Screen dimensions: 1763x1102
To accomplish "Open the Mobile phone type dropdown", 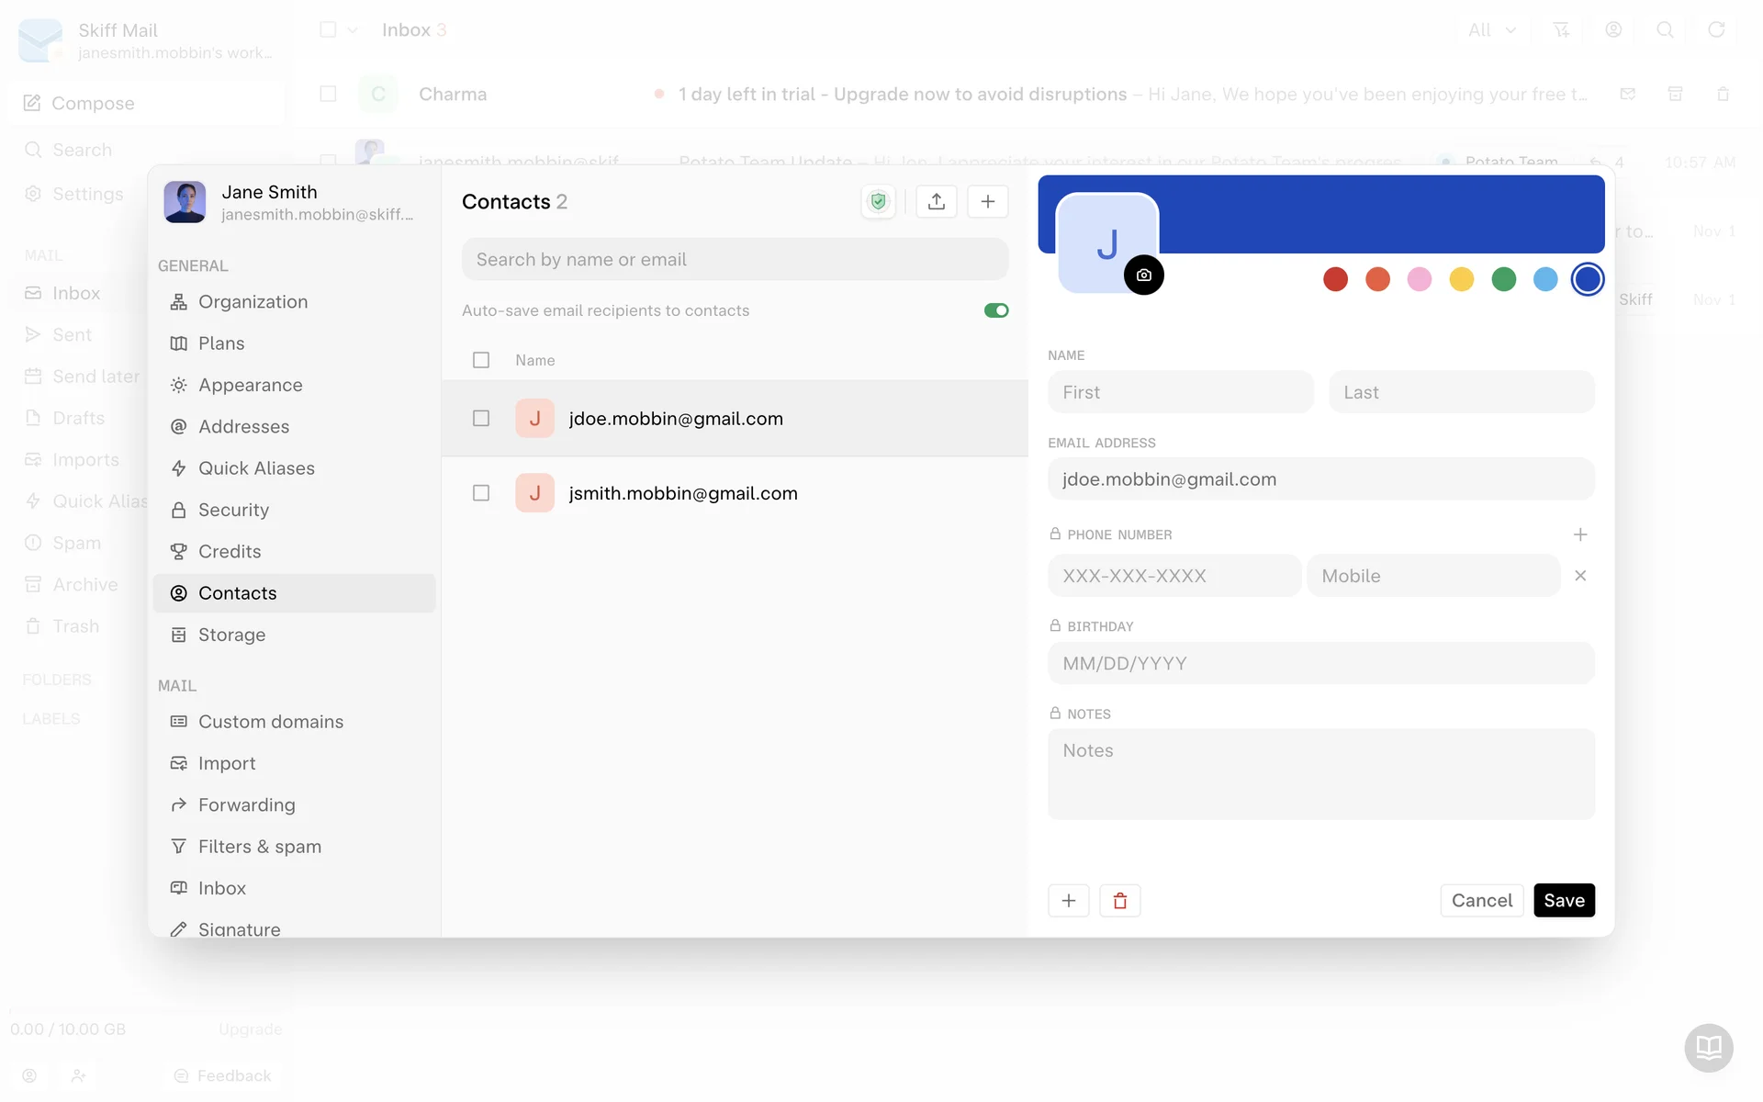I will click(1432, 576).
